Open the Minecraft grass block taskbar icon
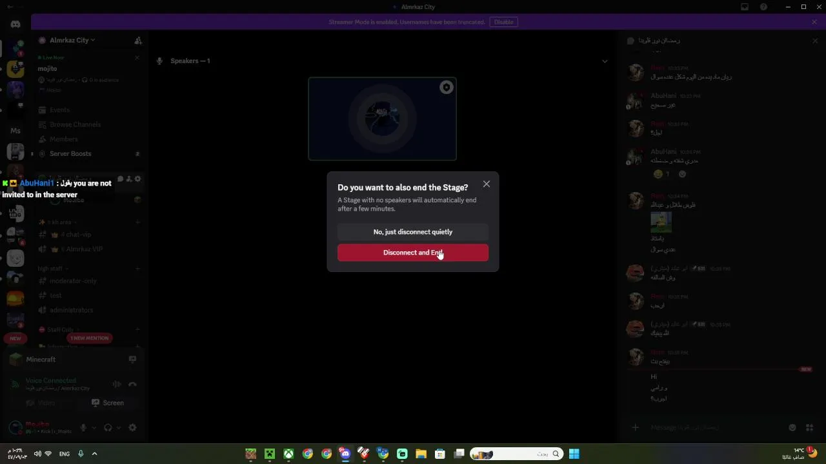Image resolution: width=826 pixels, height=464 pixels. (x=251, y=454)
